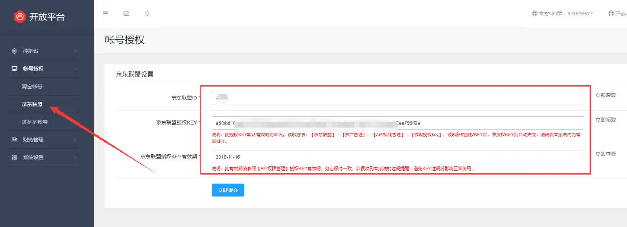Focus the 京东联盟授权KEY input field

click(398, 123)
